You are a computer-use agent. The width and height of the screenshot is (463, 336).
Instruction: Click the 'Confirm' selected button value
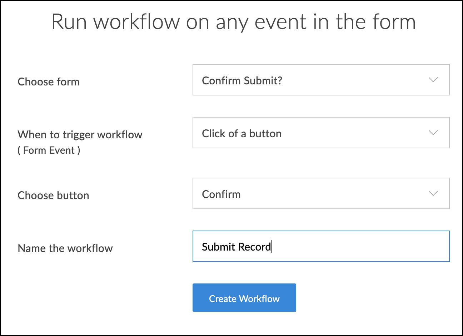pos(221,194)
